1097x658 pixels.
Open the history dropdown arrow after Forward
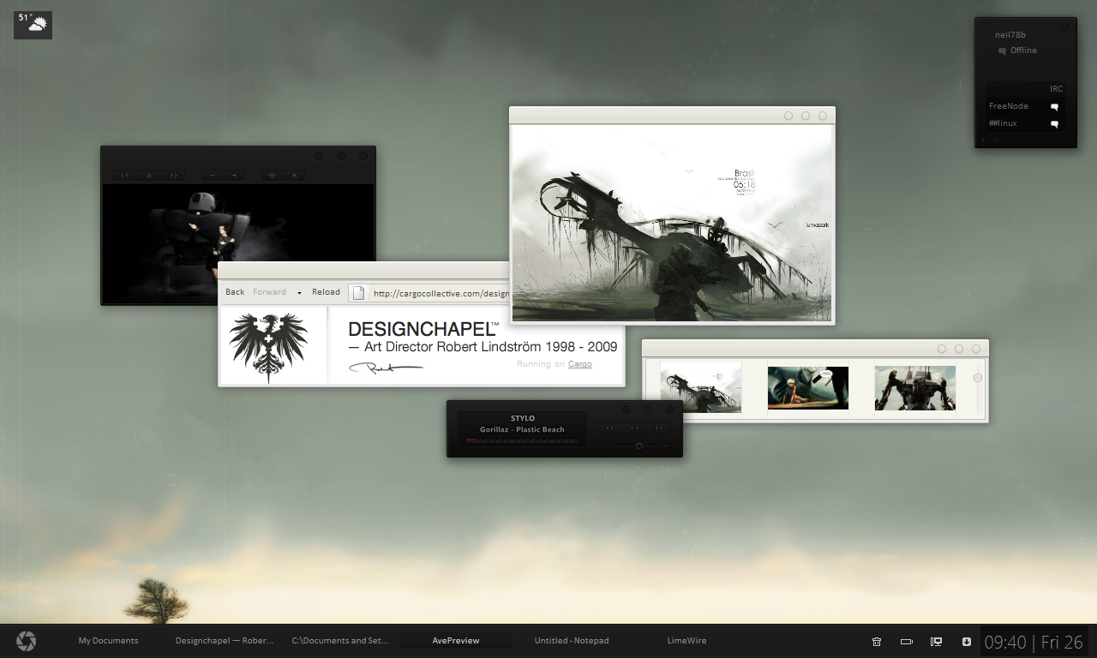coord(299,293)
